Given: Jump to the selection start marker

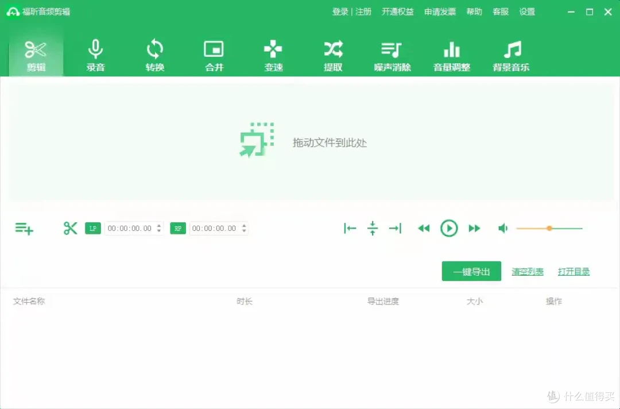Looking at the screenshot, I should point(350,228).
